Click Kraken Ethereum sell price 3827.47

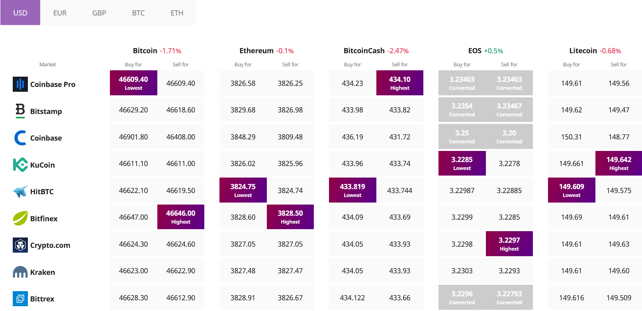click(x=290, y=271)
